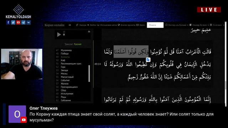Click the Олег Тлеужев commenter name
This screenshot has height=128, width=228.
click(43, 108)
